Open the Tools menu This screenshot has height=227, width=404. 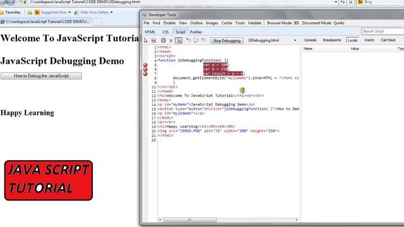(240, 23)
